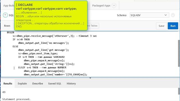The width and height of the screenshot is (180, 101).
Task: Click the 'Statement processed.' text
Action: click(x=16, y=99)
